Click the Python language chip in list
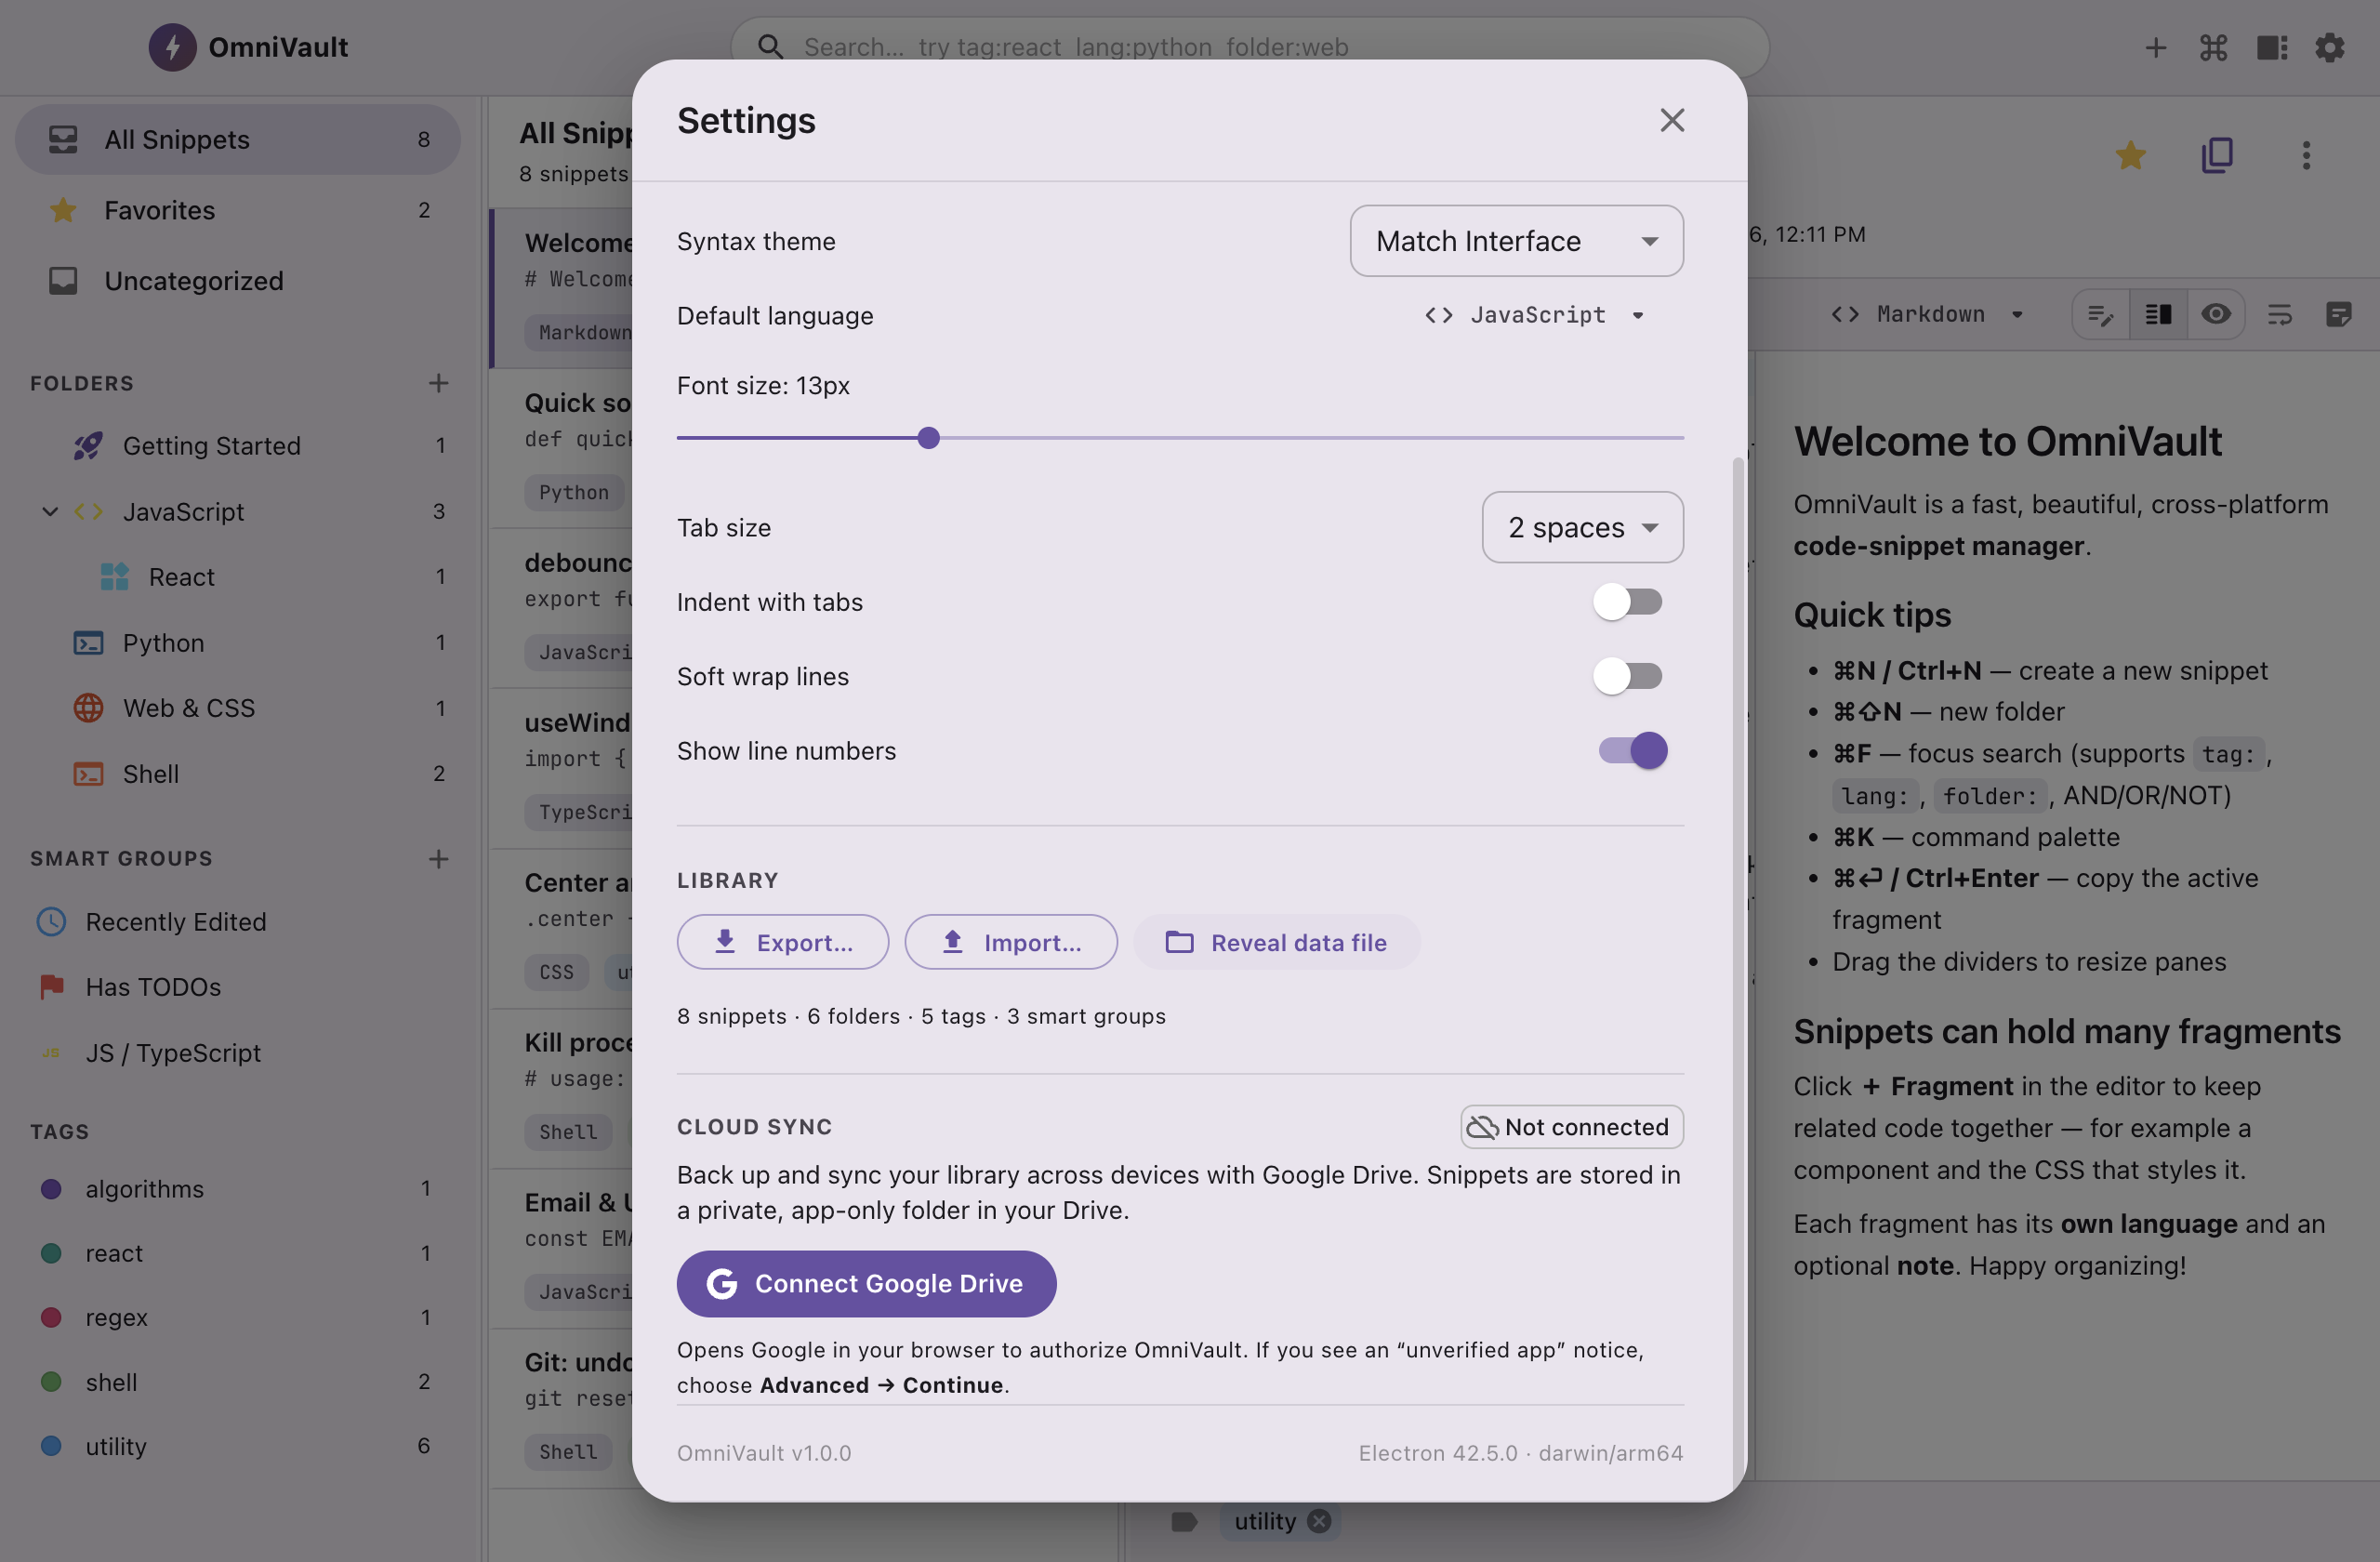This screenshot has height=1562, width=2380. pyautogui.click(x=574, y=492)
